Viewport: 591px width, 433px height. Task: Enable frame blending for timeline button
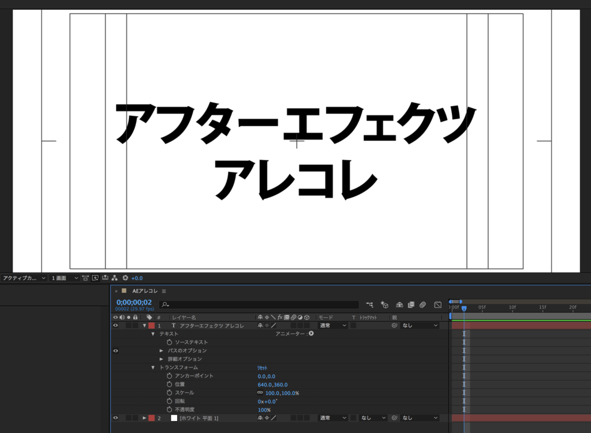click(411, 304)
